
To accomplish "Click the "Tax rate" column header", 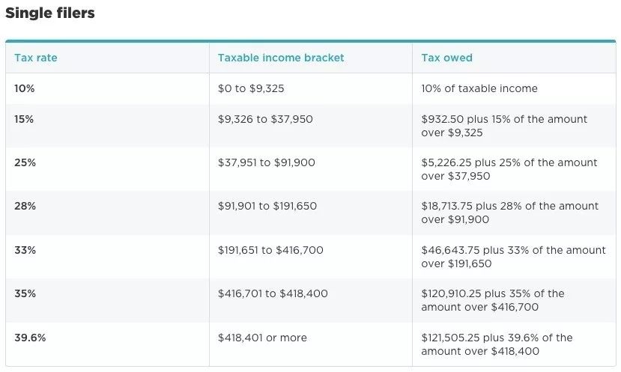I will tap(35, 58).
